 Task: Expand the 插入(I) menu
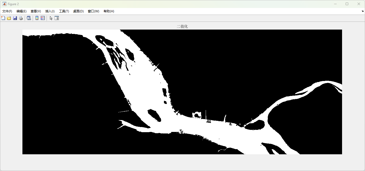tap(50, 11)
